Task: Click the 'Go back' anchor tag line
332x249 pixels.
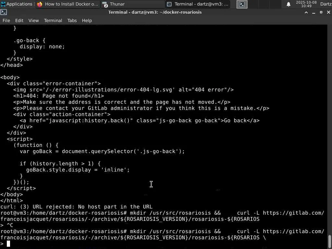Action: [x=139, y=121]
